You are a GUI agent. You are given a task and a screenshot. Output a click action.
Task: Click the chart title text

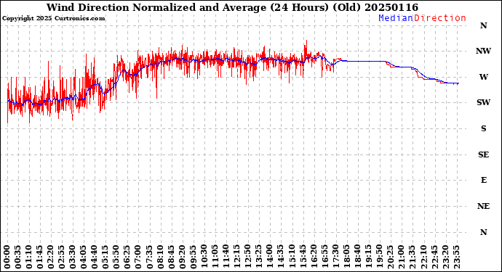(232, 7)
